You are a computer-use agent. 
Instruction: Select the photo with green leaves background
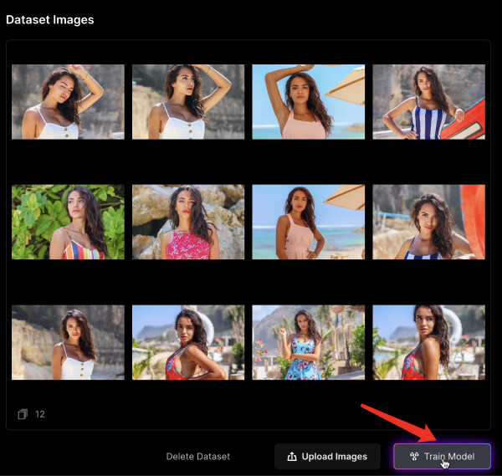pyautogui.click(x=68, y=222)
